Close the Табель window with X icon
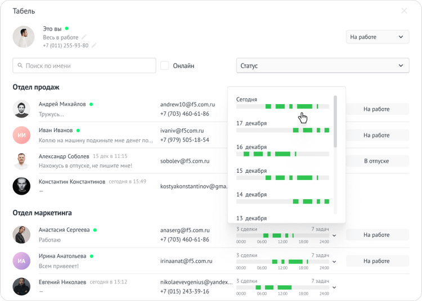The height and width of the screenshot is (301, 422). pyautogui.click(x=404, y=11)
